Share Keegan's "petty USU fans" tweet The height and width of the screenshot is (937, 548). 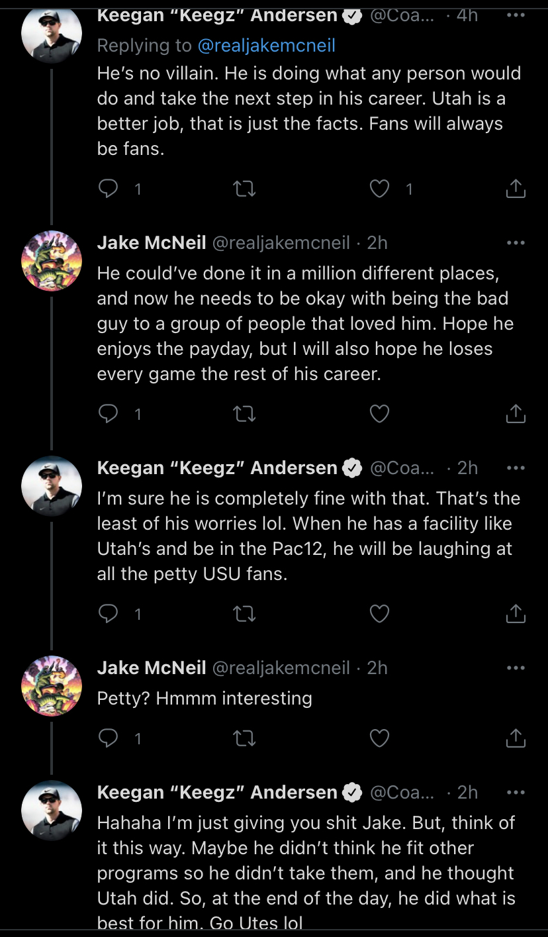pos(516,614)
